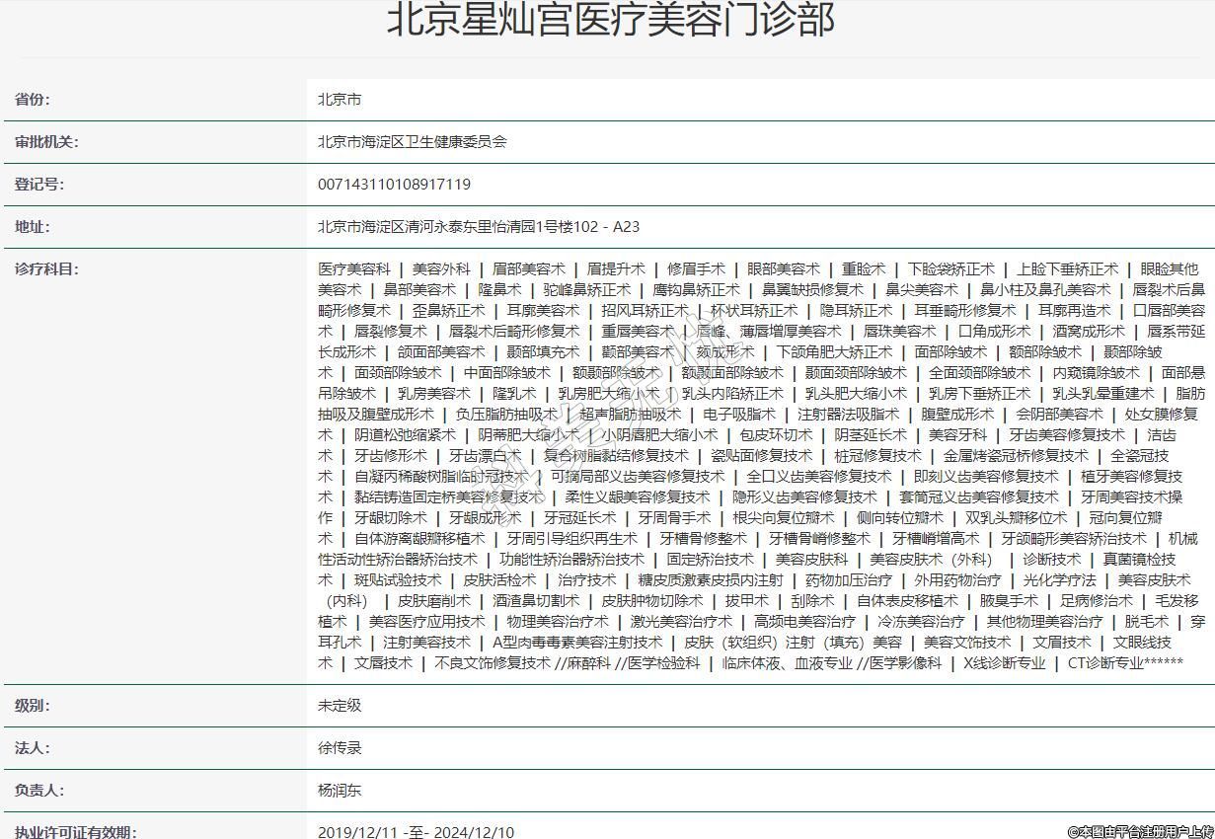Click the province value 北京市

coord(340,100)
